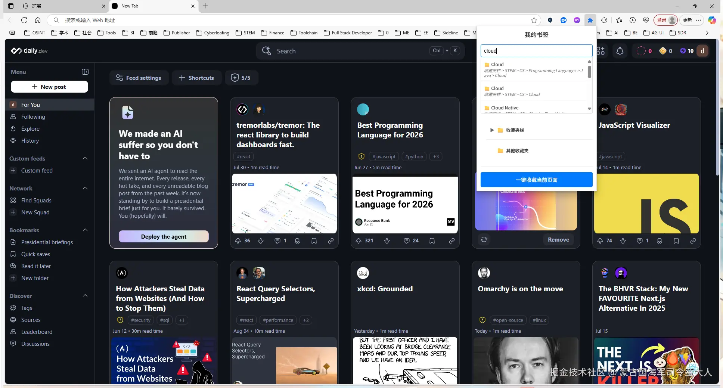Viewport: 723px width, 388px height.
Task: Collapse the Bookmarks section
Action: [x=85, y=230]
